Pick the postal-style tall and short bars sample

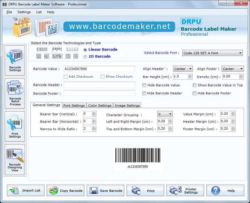point(72,49)
